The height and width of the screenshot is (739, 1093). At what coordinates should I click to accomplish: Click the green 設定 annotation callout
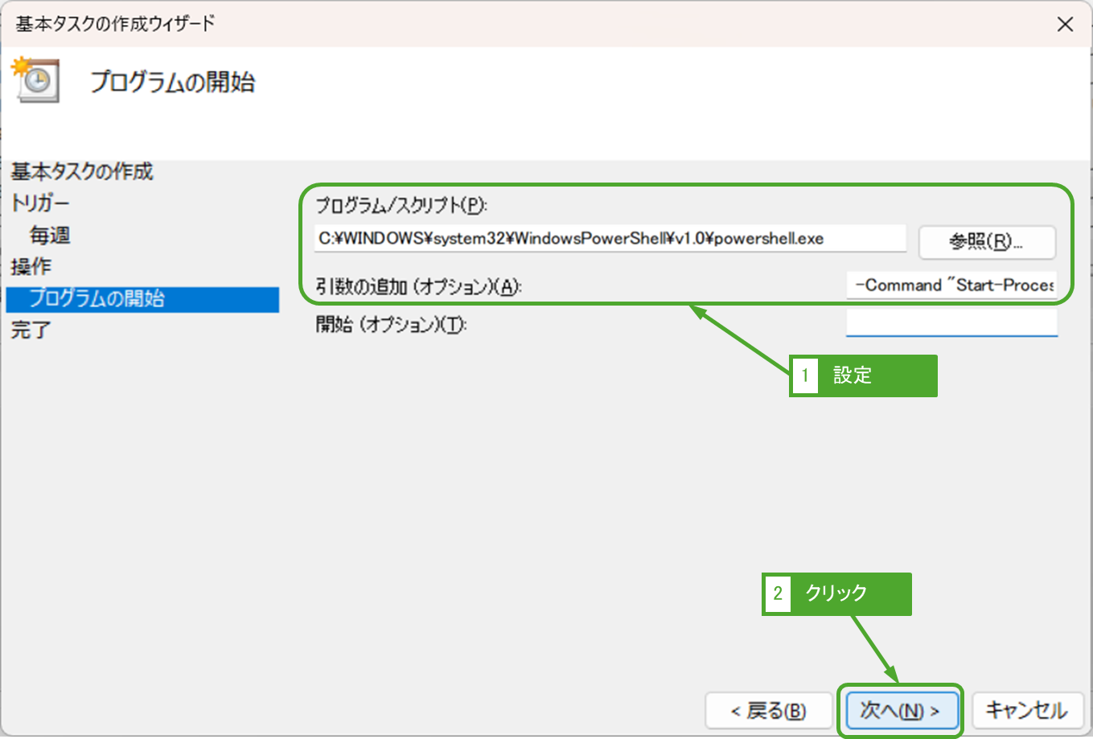point(863,376)
